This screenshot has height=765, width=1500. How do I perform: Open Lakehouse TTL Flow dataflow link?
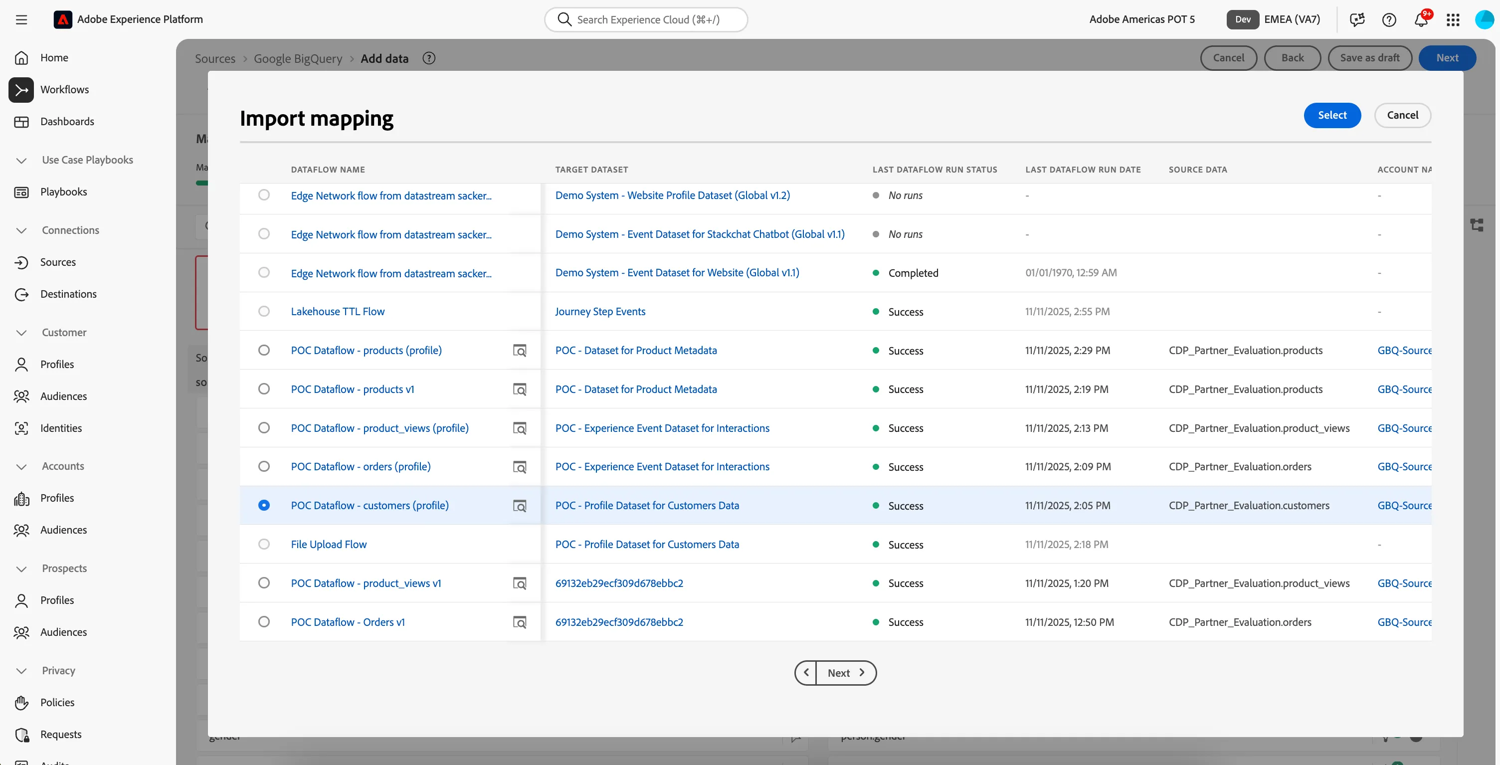tap(338, 312)
